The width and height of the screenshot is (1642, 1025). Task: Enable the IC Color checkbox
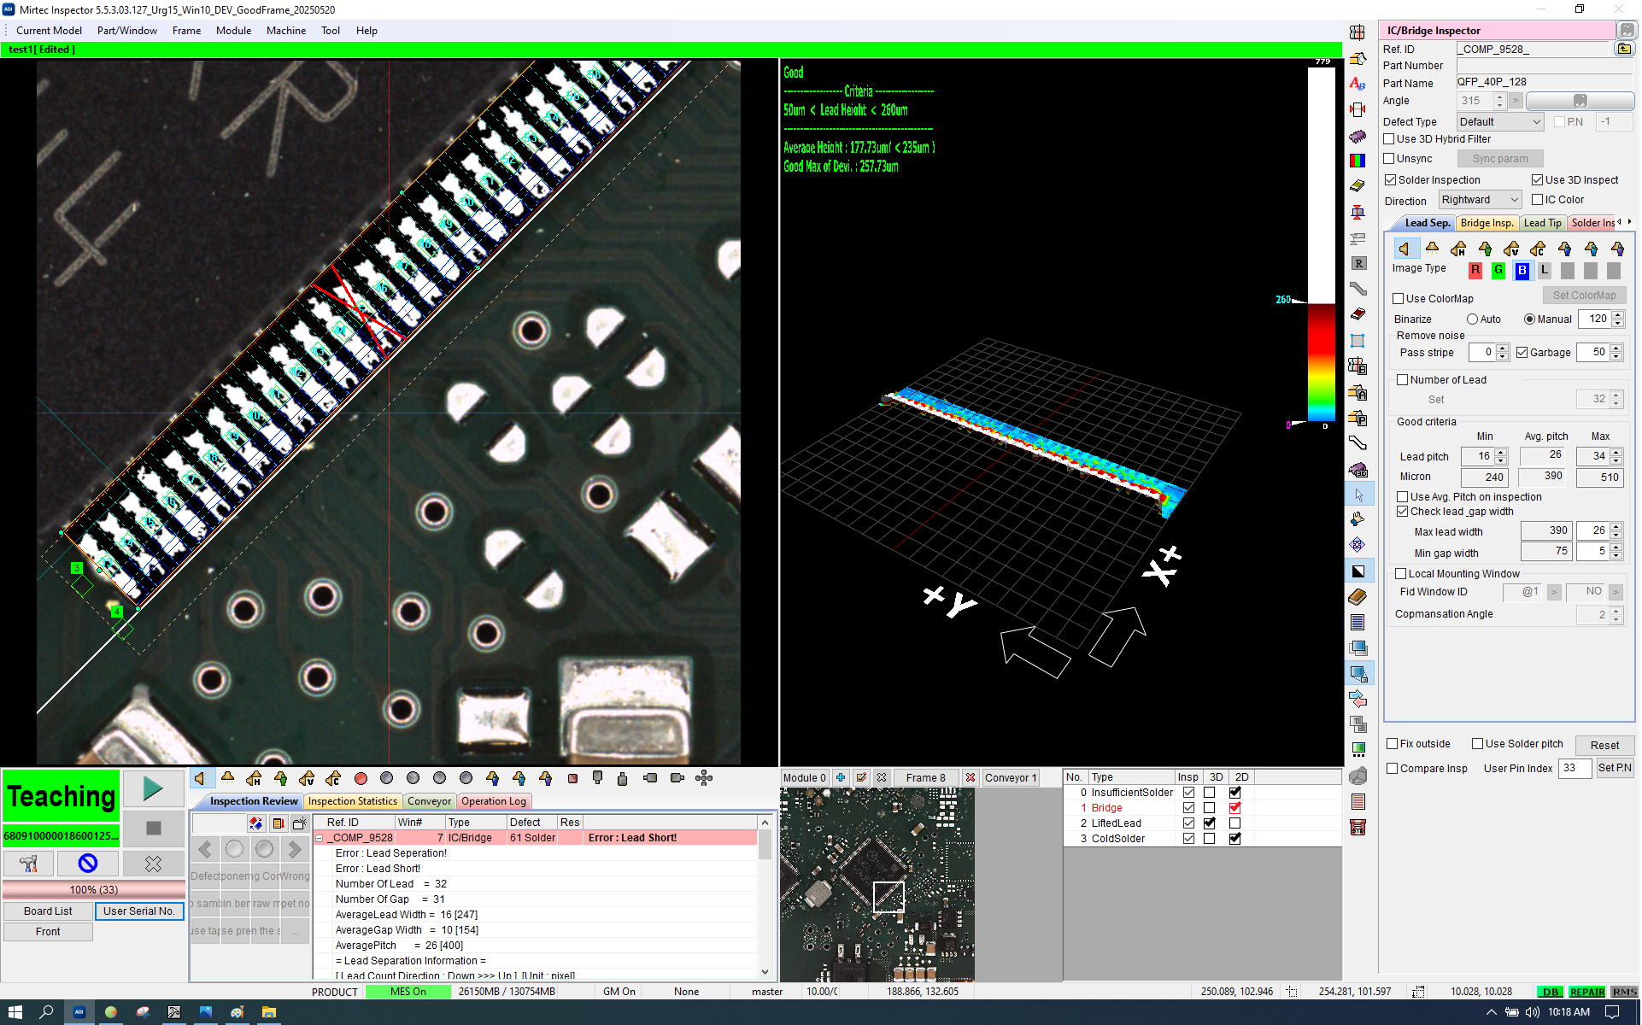pyautogui.click(x=1538, y=200)
